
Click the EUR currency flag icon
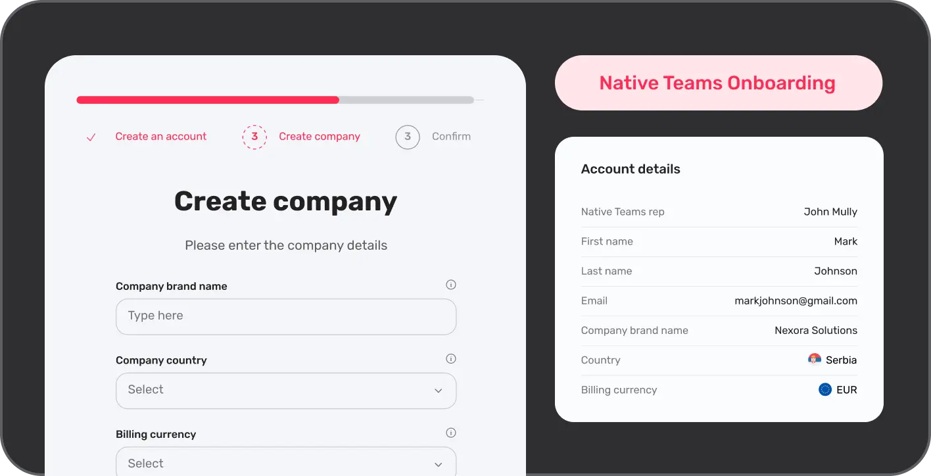825,390
